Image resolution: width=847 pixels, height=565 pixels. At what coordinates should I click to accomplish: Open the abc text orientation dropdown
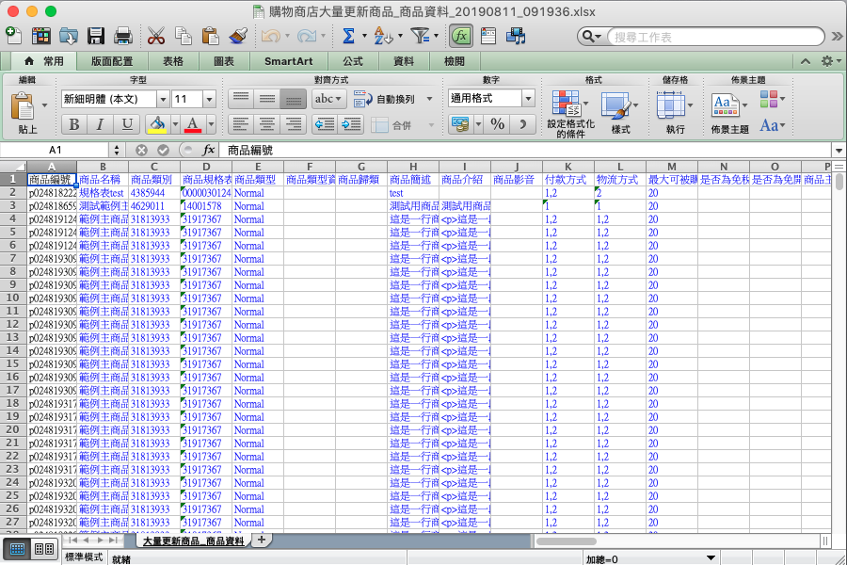tap(329, 99)
